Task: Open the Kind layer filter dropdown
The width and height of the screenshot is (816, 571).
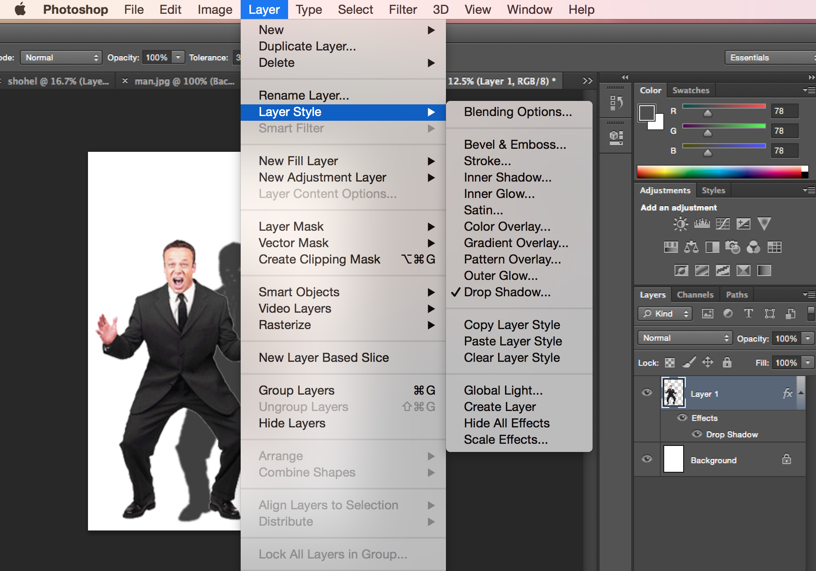Action: point(665,314)
